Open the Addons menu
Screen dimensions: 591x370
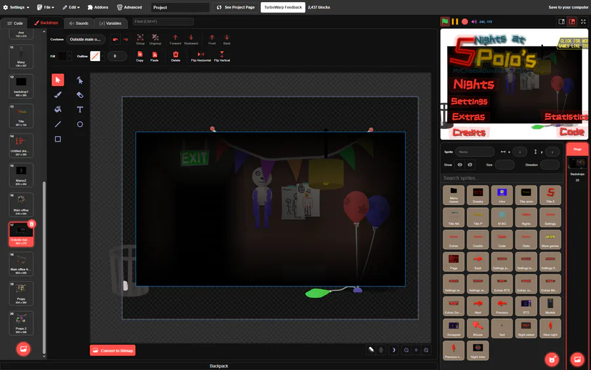pos(98,7)
